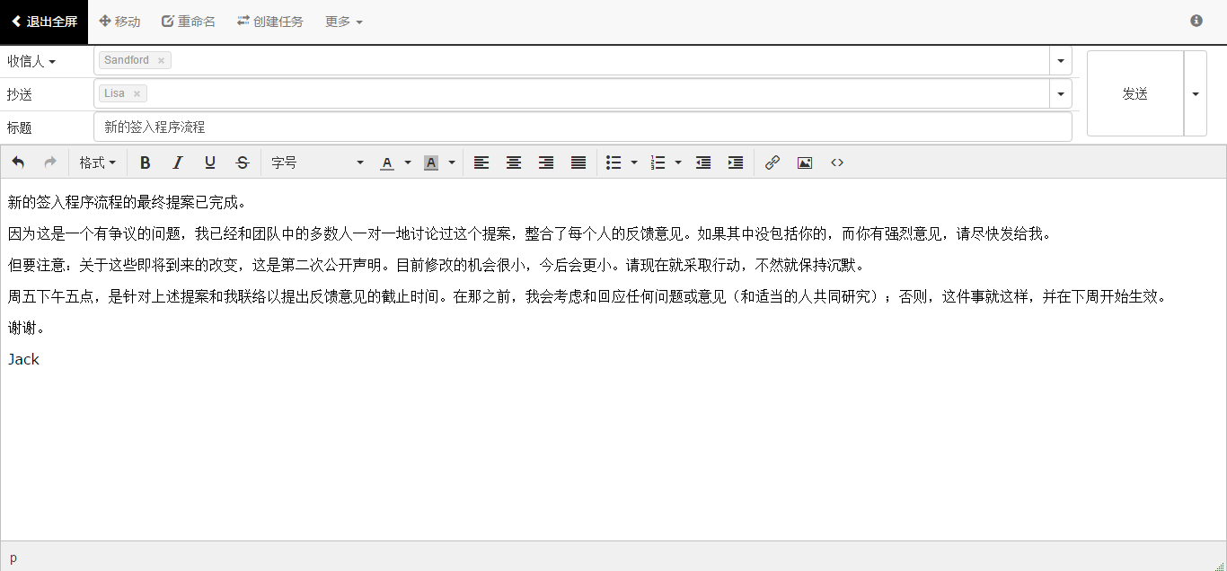Image resolution: width=1227 pixels, height=571 pixels.
Task: Click the Jack signature line
Action: pos(23,359)
